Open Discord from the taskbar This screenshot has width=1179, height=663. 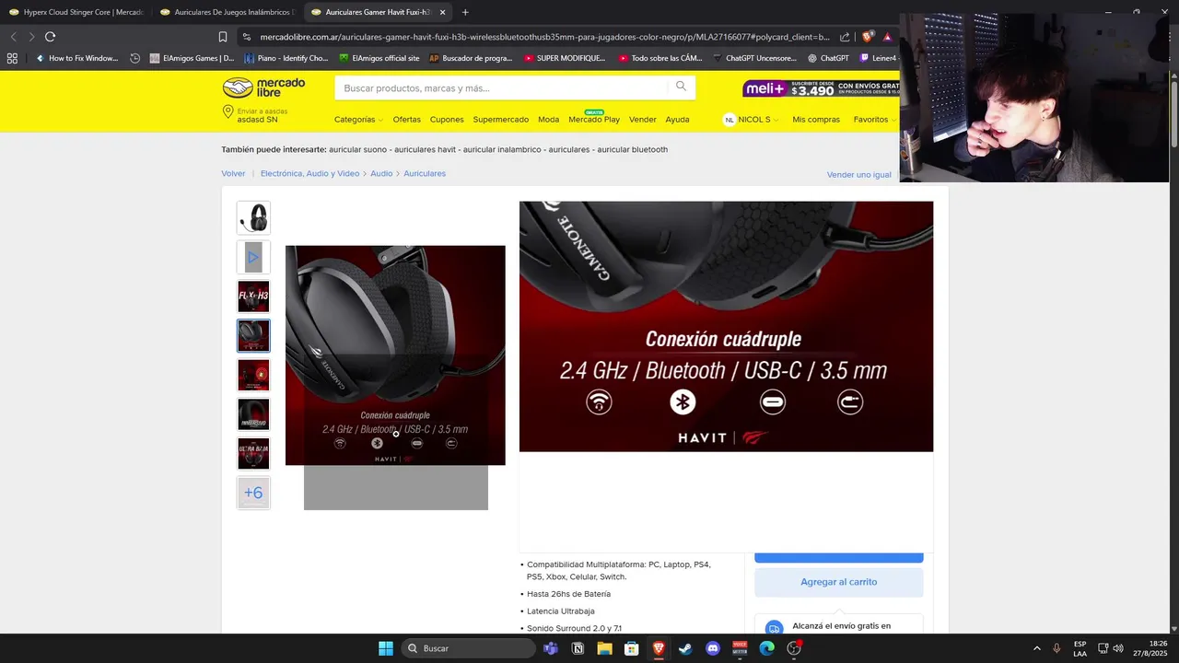click(x=712, y=648)
